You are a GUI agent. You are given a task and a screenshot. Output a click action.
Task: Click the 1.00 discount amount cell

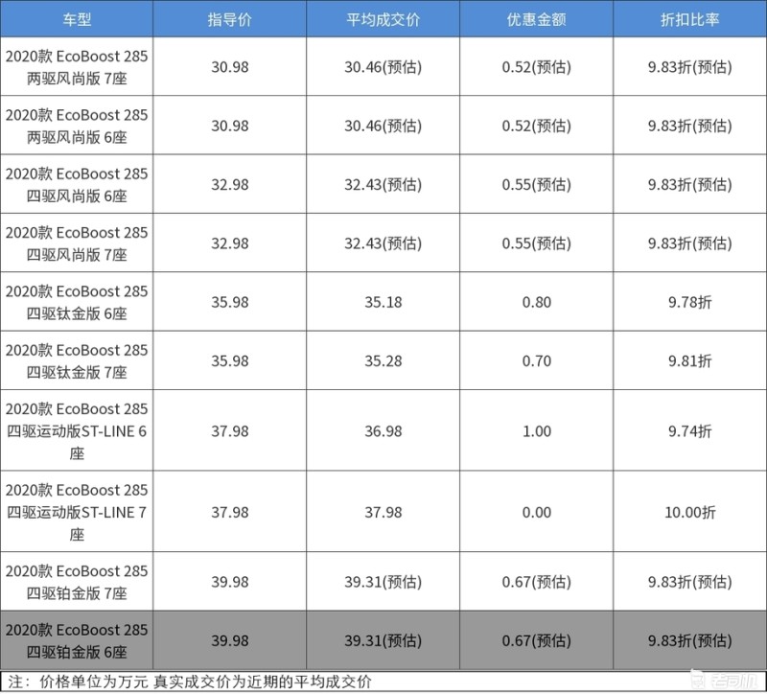[537, 431]
